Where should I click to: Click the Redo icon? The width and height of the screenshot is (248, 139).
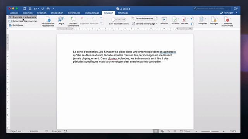tap(43, 8)
